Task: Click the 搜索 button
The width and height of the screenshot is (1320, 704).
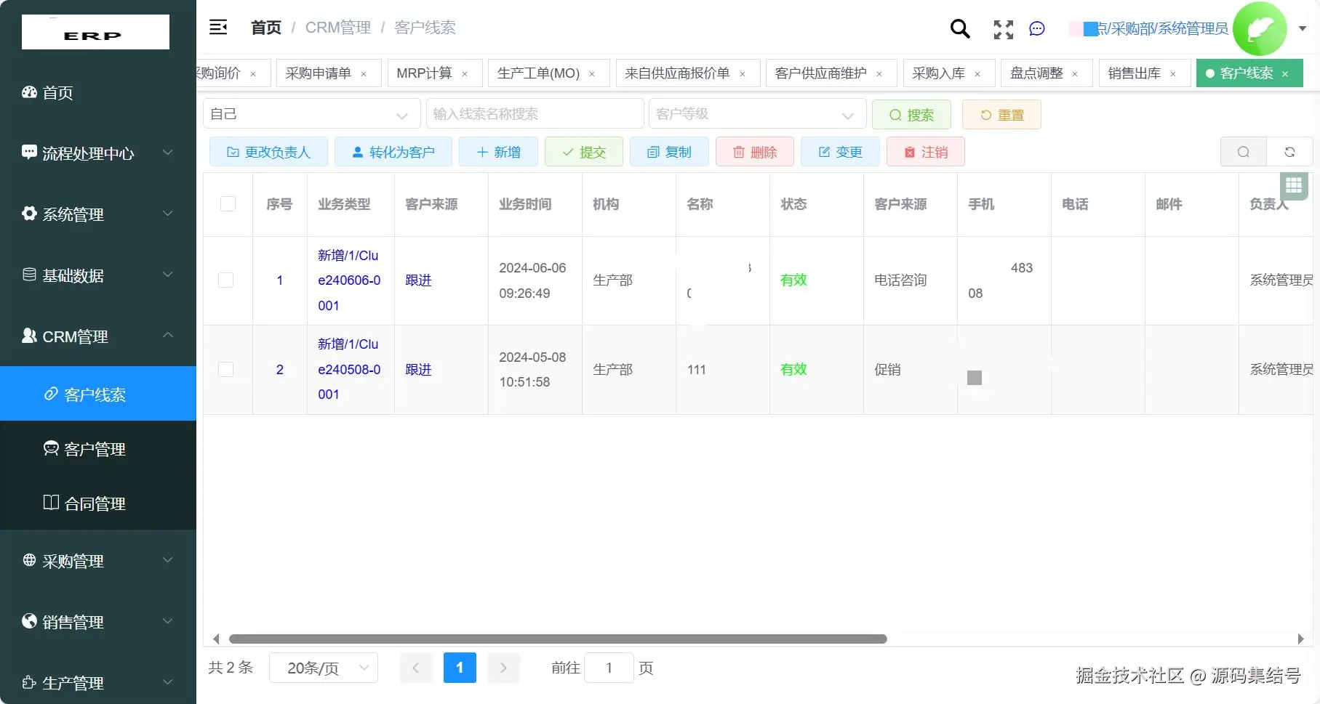Action: pyautogui.click(x=911, y=115)
